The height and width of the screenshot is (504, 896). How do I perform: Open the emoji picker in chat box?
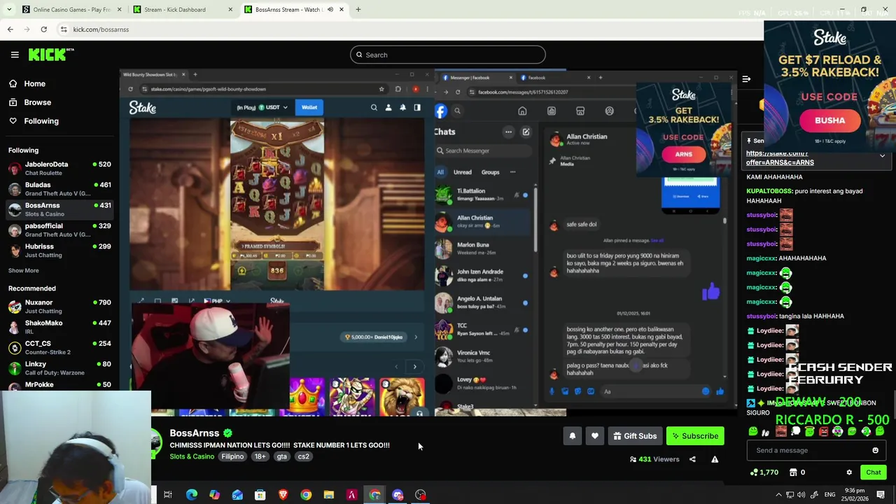point(875,450)
